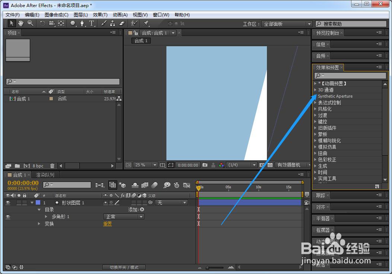
Task: Expand the 模糊与锐化 effects category
Action: pyautogui.click(x=315, y=141)
